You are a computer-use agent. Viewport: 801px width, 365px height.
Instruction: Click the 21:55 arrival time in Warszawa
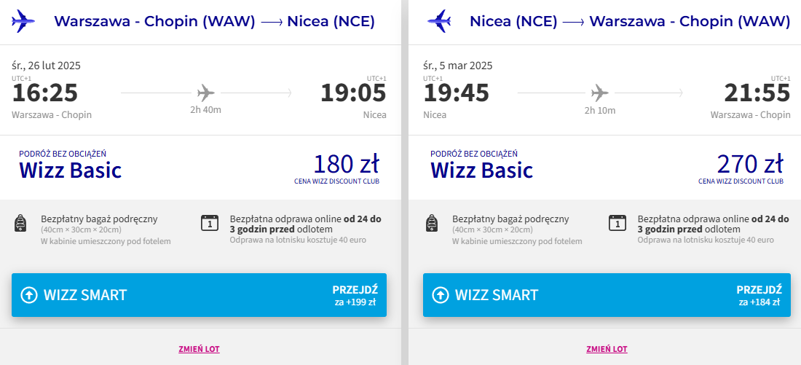[x=757, y=93]
